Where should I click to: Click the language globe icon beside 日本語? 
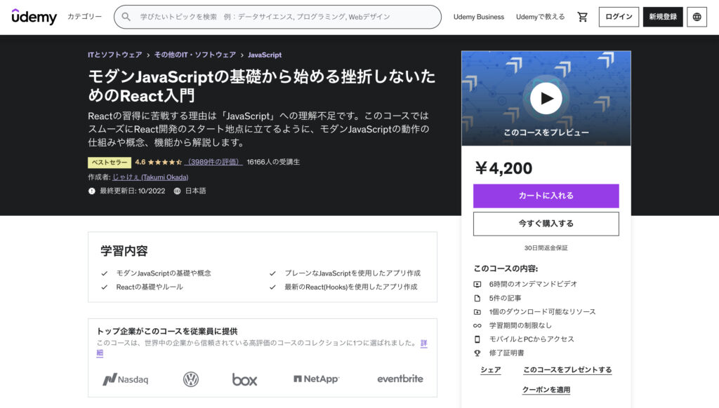(177, 191)
